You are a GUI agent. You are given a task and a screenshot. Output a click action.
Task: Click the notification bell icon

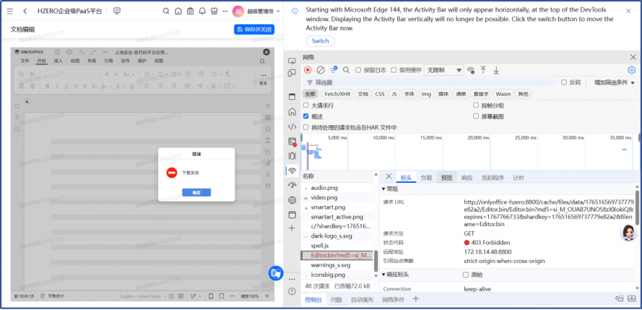[202, 11]
